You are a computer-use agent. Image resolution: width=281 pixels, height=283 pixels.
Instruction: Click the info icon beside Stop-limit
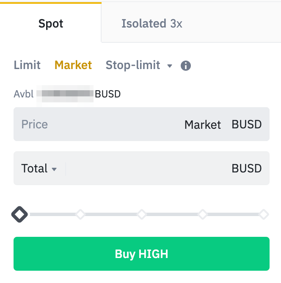pos(185,66)
